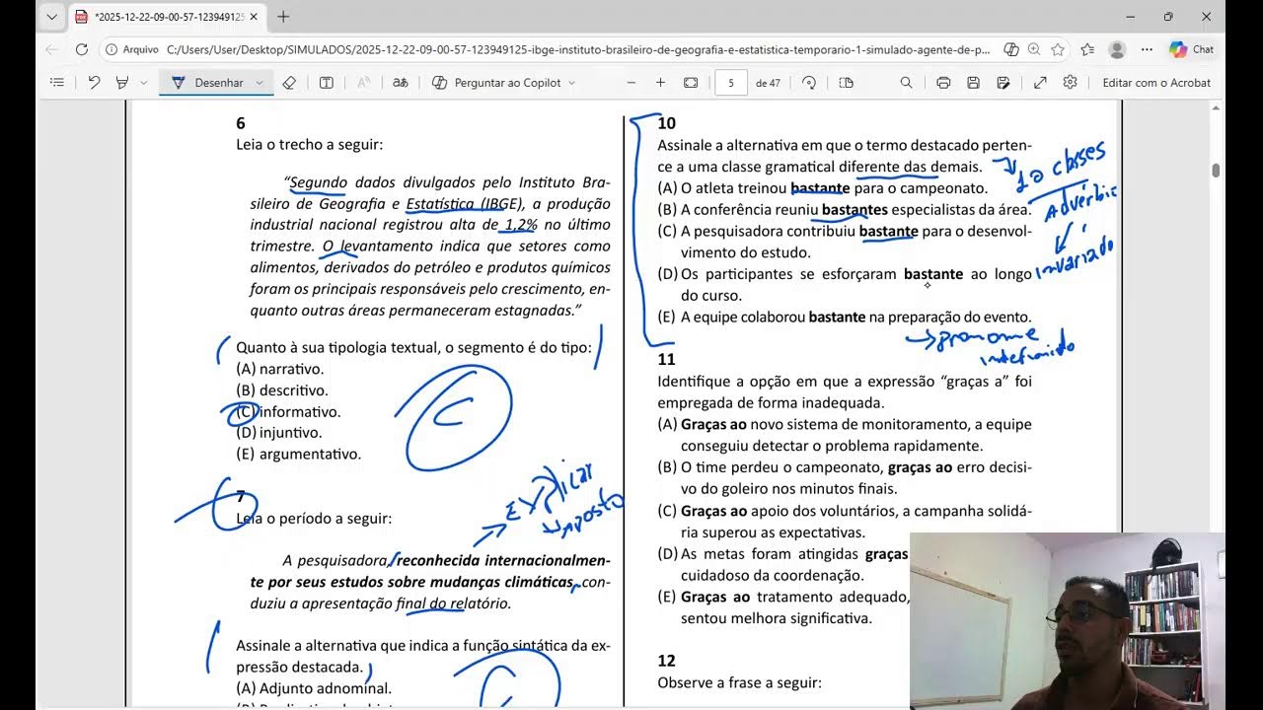This screenshot has height=710, width=1263.
Task: Enter PDF full screen mode
Action: pyautogui.click(x=1040, y=83)
